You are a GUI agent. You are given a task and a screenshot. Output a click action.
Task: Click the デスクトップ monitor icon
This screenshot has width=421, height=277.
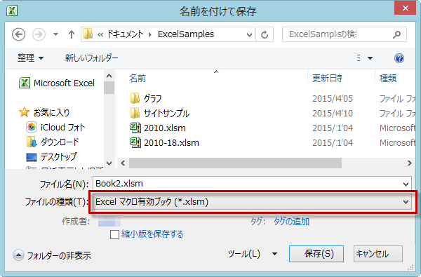[32, 157]
